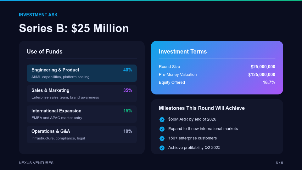
Task: Click 'EMEA and APAC market entry' text
Action: 57,118
